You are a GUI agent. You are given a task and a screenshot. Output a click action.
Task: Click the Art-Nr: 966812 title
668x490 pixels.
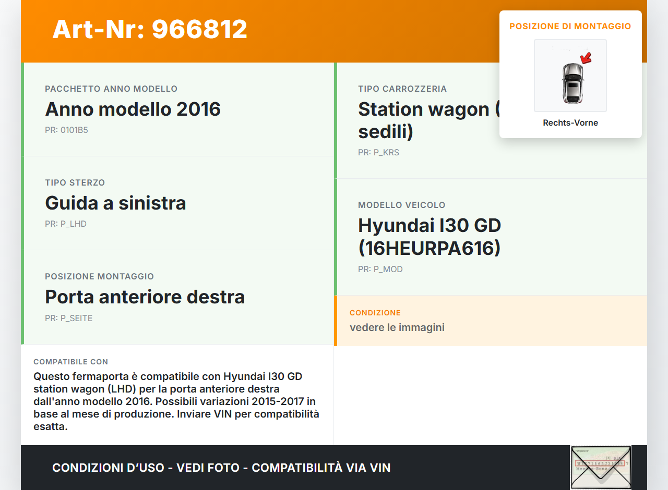tap(150, 29)
